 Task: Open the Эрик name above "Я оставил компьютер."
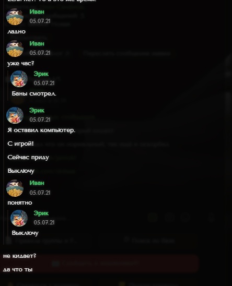point(37,111)
